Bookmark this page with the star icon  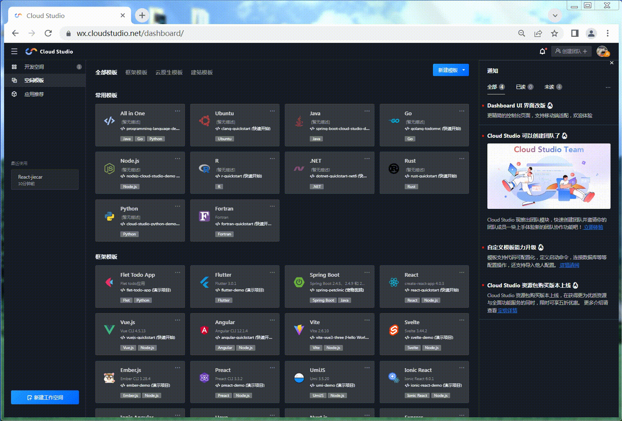click(554, 34)
